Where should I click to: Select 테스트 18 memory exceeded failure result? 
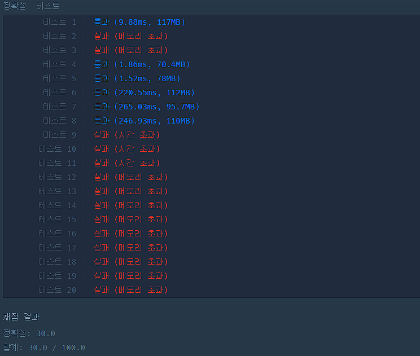pos(131,262)
